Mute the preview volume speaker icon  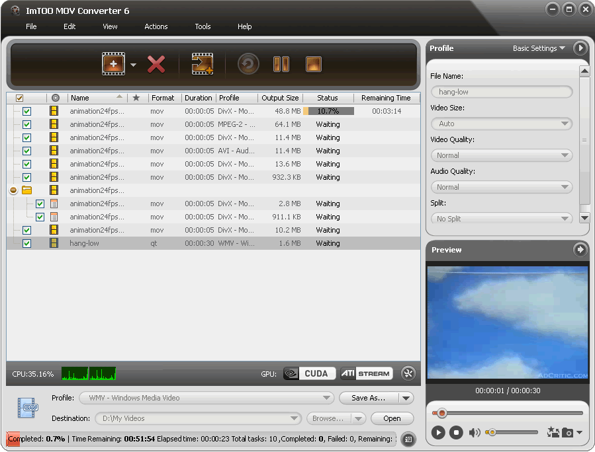(475, 432)
